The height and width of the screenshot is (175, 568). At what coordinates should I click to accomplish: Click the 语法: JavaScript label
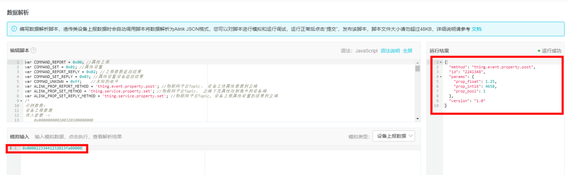359,51
